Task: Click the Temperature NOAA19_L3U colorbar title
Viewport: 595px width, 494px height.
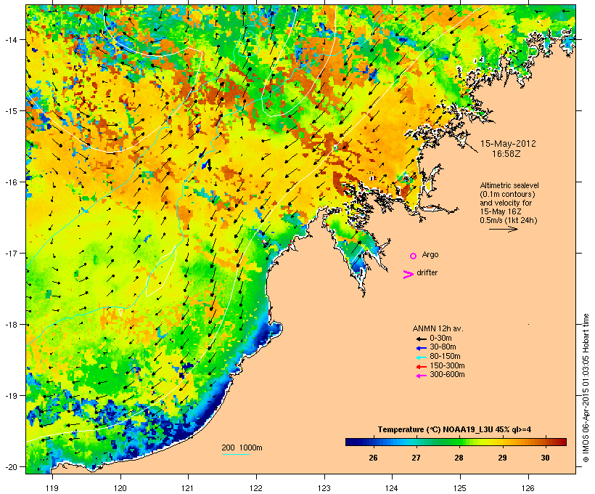Action: 454,429
